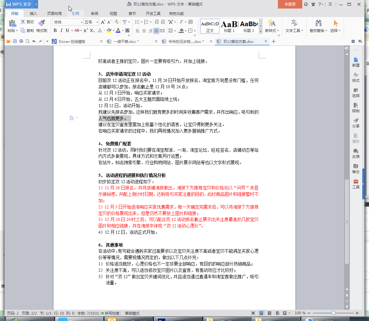
Task: Open the 分享 share panel in sidebar
Action: tap(356, 123)
